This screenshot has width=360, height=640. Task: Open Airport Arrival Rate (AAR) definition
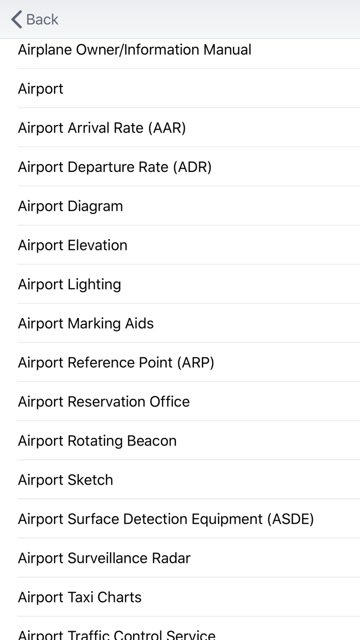[x=101, y=128]
